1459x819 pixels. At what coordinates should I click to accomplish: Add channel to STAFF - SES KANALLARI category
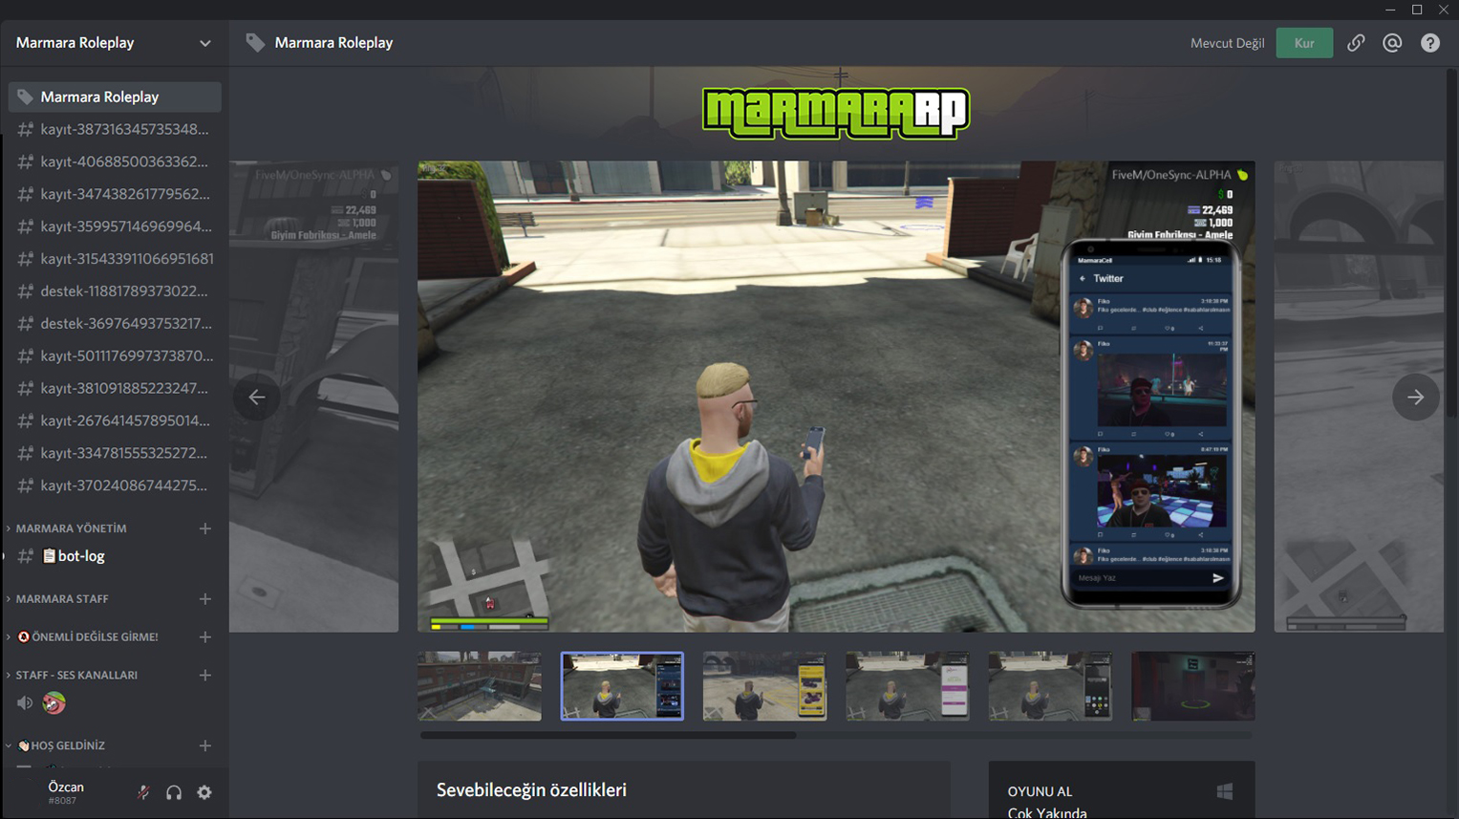click(x=204, y=675)
